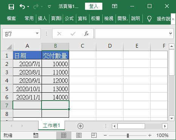Select row 1 header
The height and width of the screenshot is (140, 176).
point(7,55)
